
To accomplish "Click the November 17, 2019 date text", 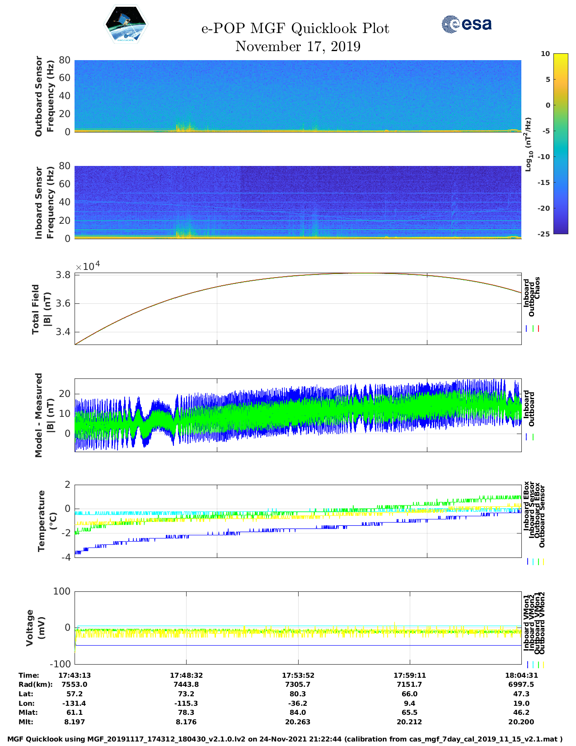I will pyautogui.click(x=298, y=47).
